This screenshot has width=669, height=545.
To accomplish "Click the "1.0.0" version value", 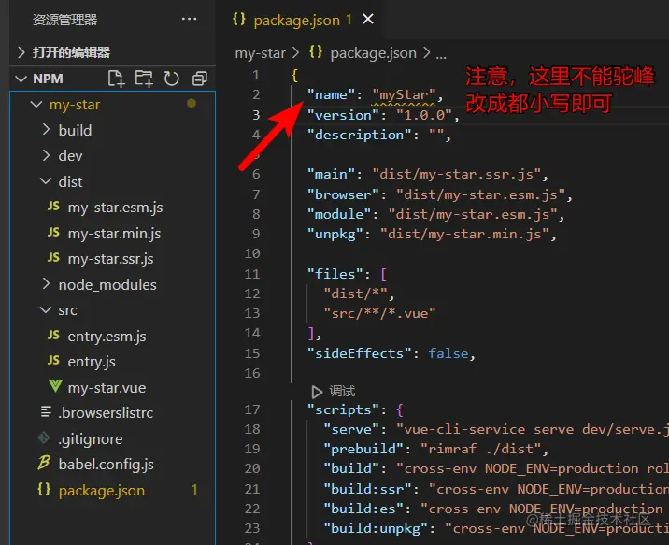I will click(424, 115).
